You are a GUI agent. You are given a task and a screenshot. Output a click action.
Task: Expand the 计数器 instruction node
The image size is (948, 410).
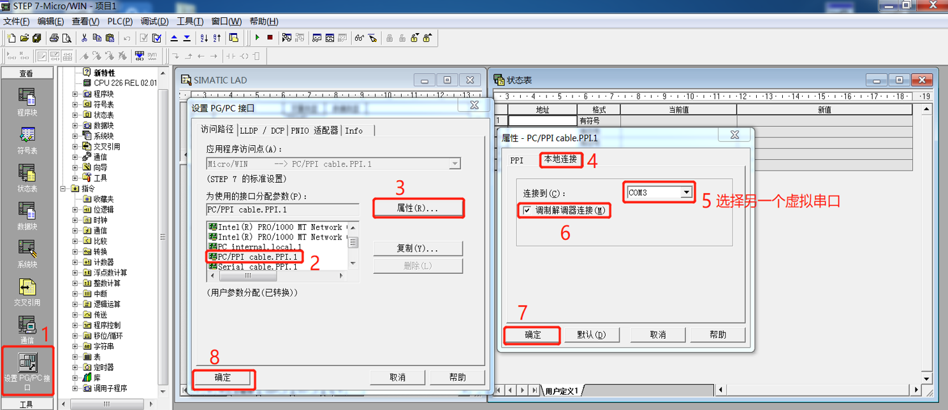coord(75,262)
